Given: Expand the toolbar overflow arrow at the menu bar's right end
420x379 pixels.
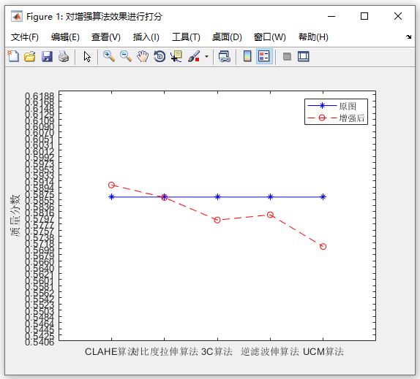Looking at the screenshot, I should (408, 37).
